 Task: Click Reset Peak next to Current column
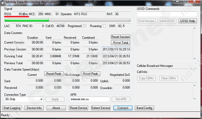tap(54, 74)
